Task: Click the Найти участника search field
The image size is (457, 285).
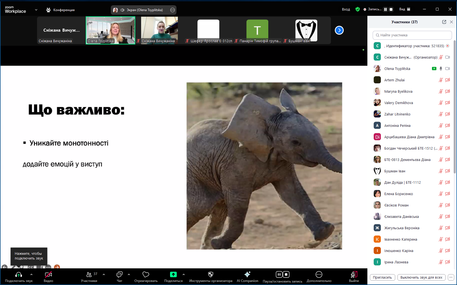Action: point(412,35)
